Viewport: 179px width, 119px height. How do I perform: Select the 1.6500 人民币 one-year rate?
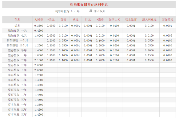click(39, 55)
